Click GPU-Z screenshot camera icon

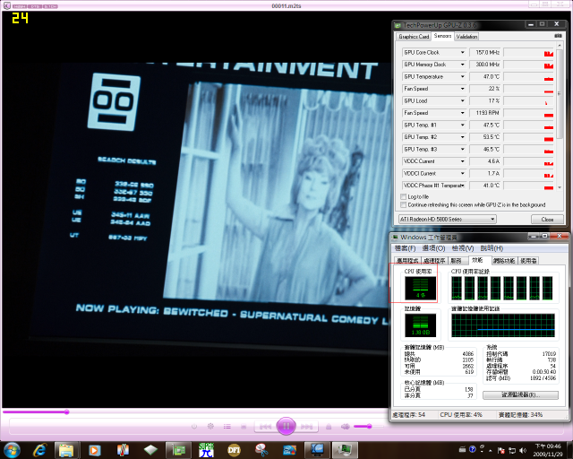point(558,36)
